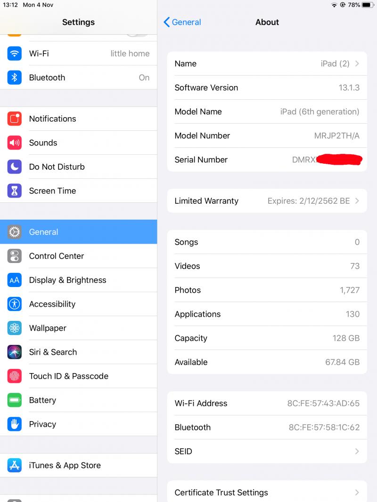Go back to General

tap(182, 22)
